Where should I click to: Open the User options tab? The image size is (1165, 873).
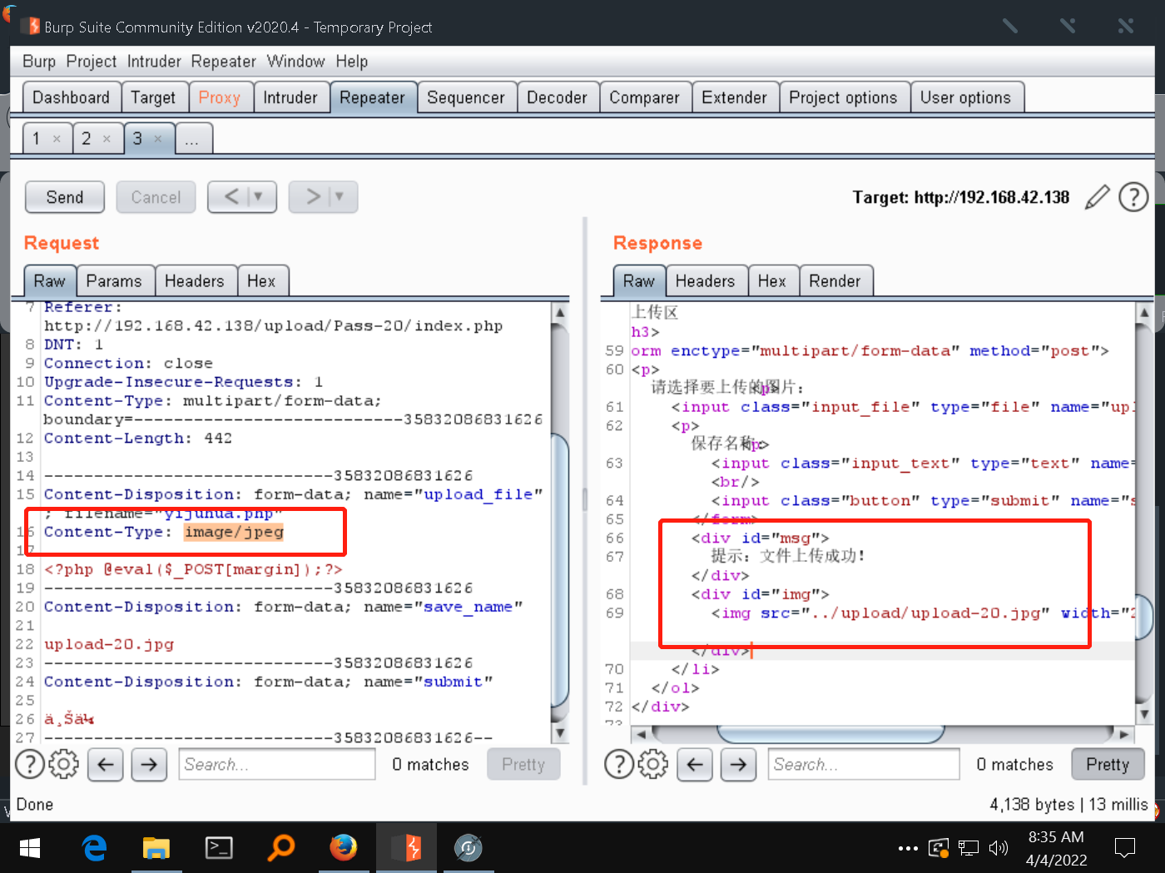tap(966, 97)
